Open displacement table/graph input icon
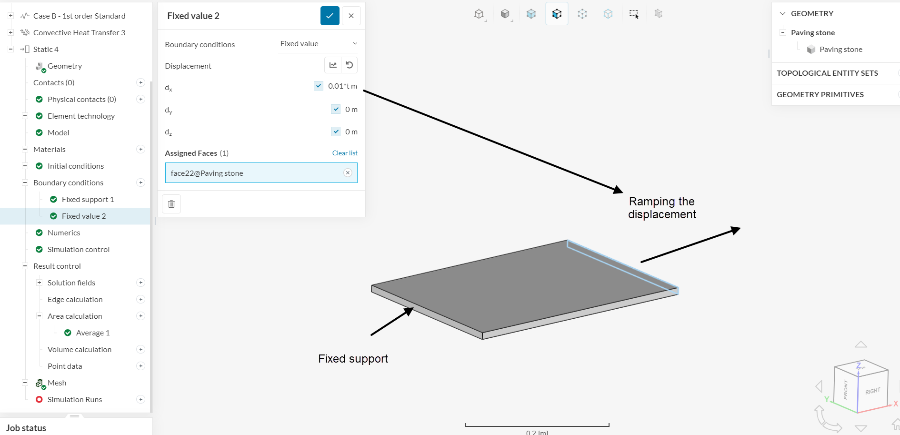 point(333,65)
